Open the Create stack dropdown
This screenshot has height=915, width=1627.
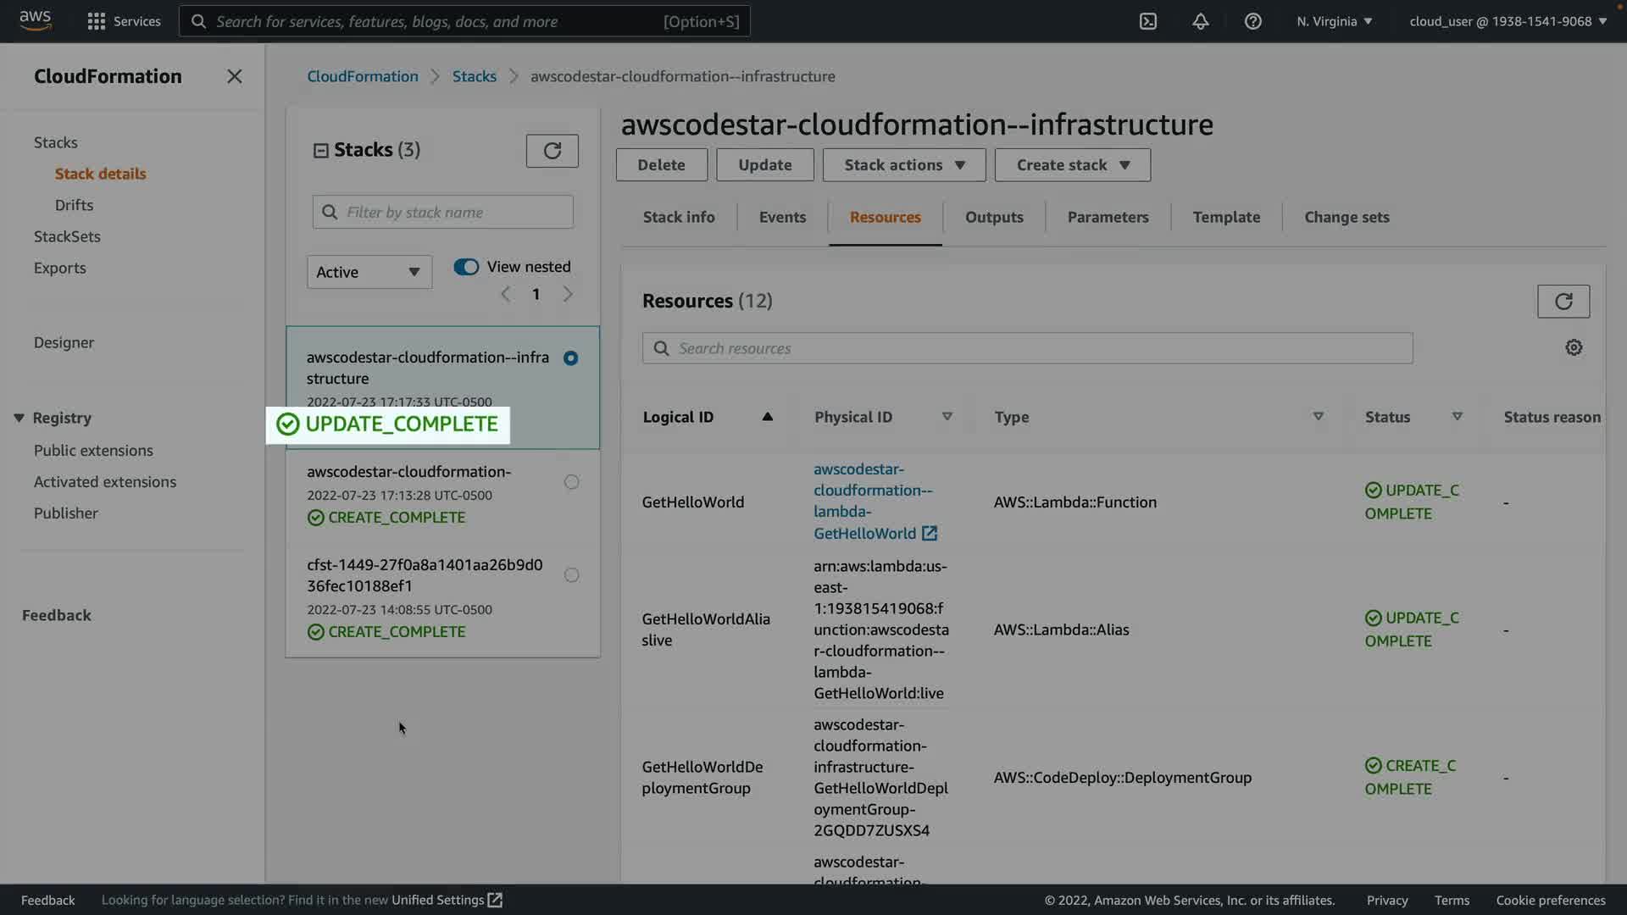1072,165
